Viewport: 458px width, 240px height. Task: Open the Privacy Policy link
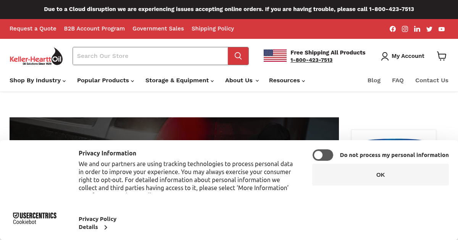point(97,219)
